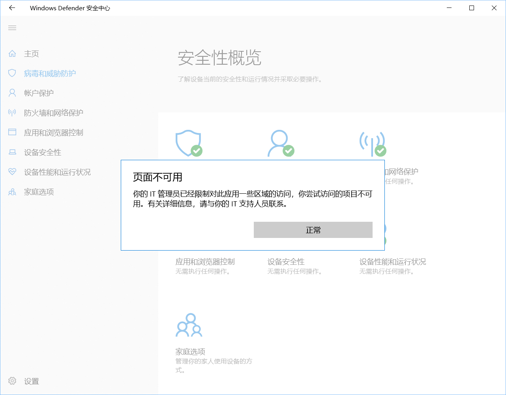Click the back arrow in title bar
This screenshot has height=395, width=506.
[12, 8]
